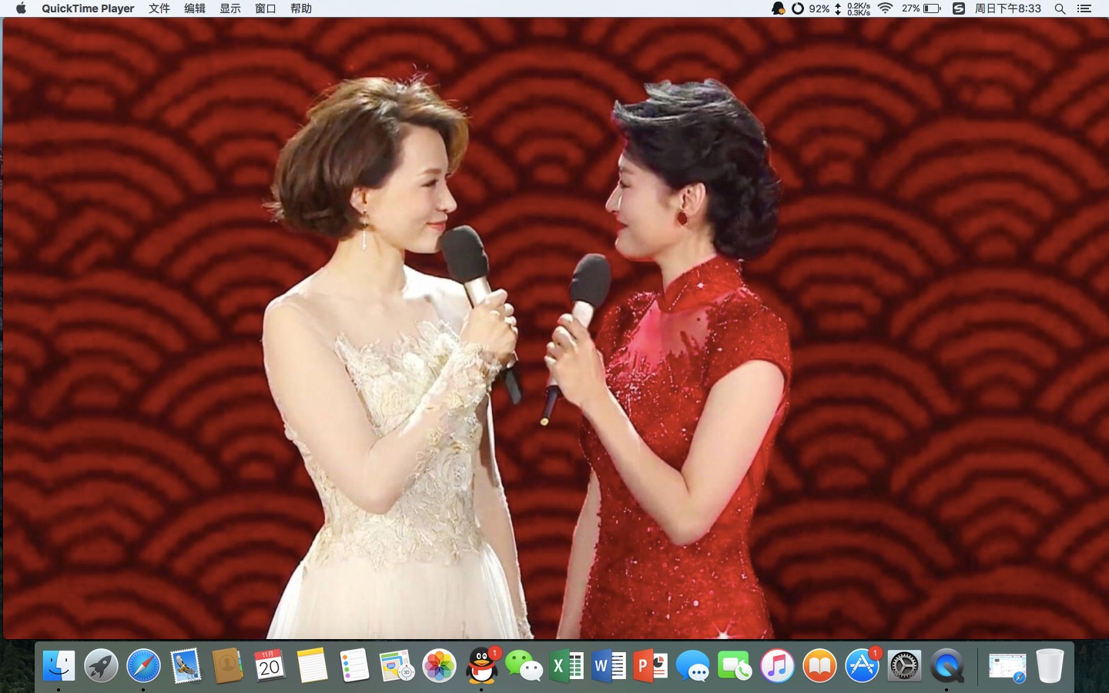Open the 文件 (File) menu
The image size is (1109, 693).
(159, 8)
